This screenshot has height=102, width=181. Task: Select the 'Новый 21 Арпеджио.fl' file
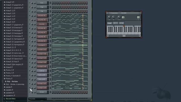coord(15,39)
